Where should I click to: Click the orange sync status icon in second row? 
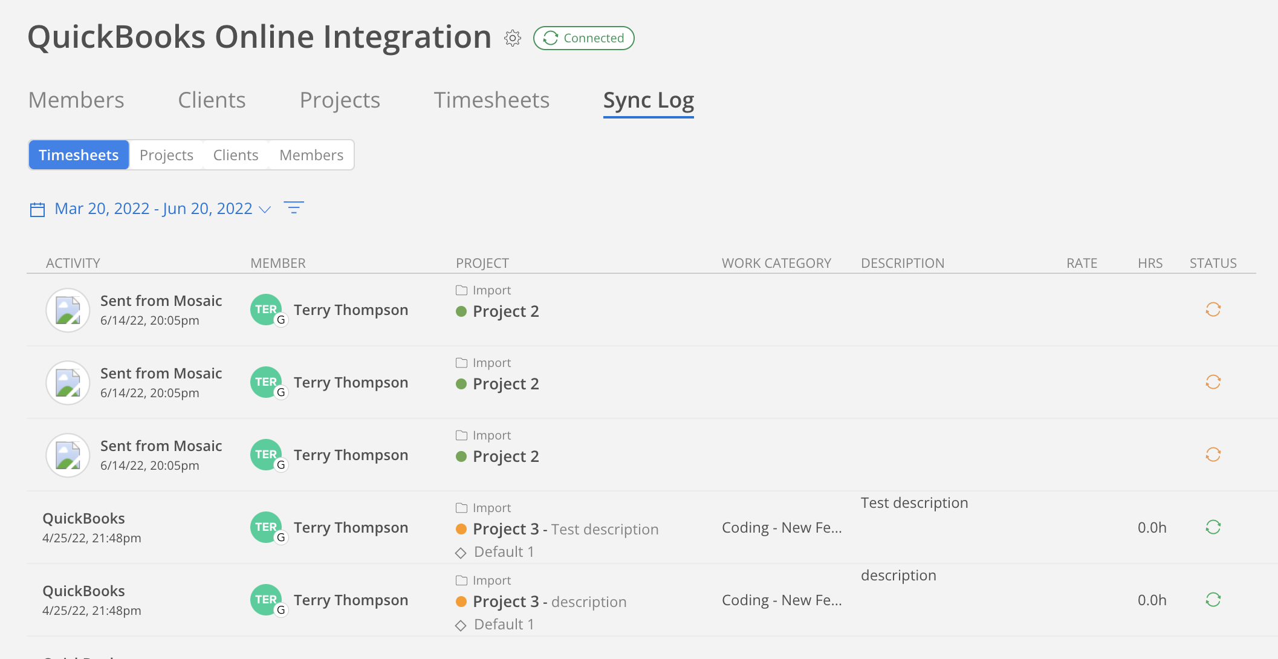[x=1213, y=382]
